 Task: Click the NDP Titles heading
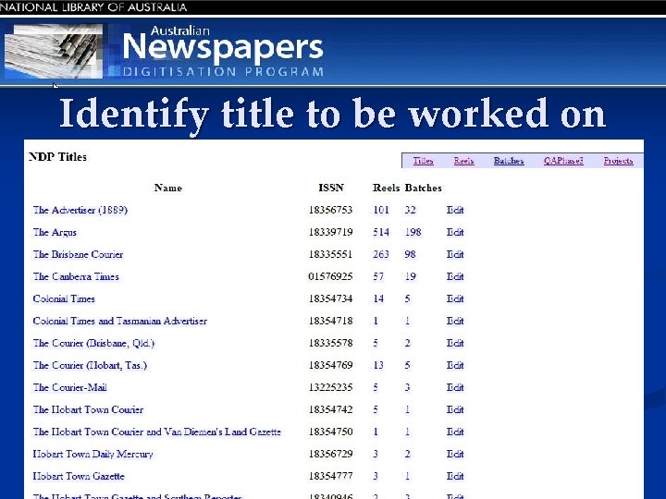[x=57, y=157]
